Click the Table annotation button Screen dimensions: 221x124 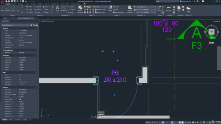tap(70, 12)
